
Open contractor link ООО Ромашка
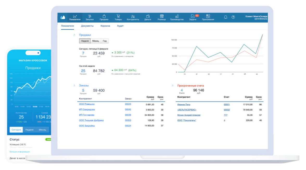coord(87,104)
